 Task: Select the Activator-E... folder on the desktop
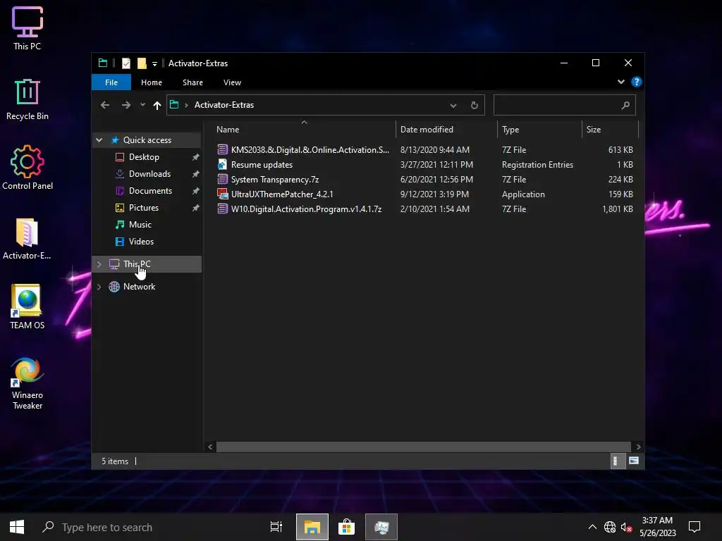pos(27,239)
